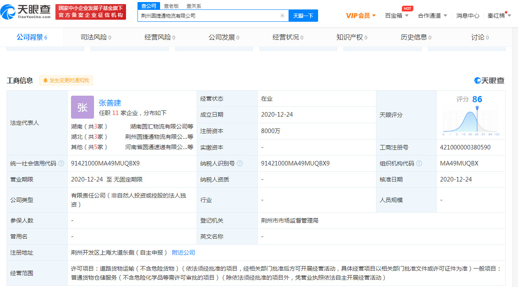Click the 工商注册号 value 421000000380590
Viewport: 518px width, 287px height.
[465, 147]
